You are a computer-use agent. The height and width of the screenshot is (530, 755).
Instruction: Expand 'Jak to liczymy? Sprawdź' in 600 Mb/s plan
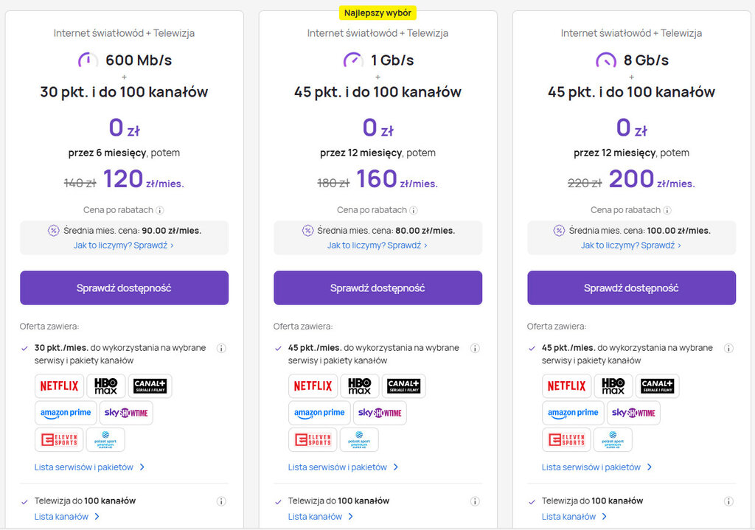pos(124,245)
